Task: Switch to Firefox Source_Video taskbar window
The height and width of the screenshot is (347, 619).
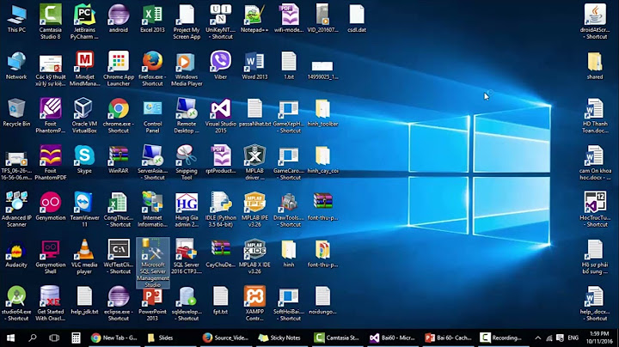Action: [x=226, y=338]
